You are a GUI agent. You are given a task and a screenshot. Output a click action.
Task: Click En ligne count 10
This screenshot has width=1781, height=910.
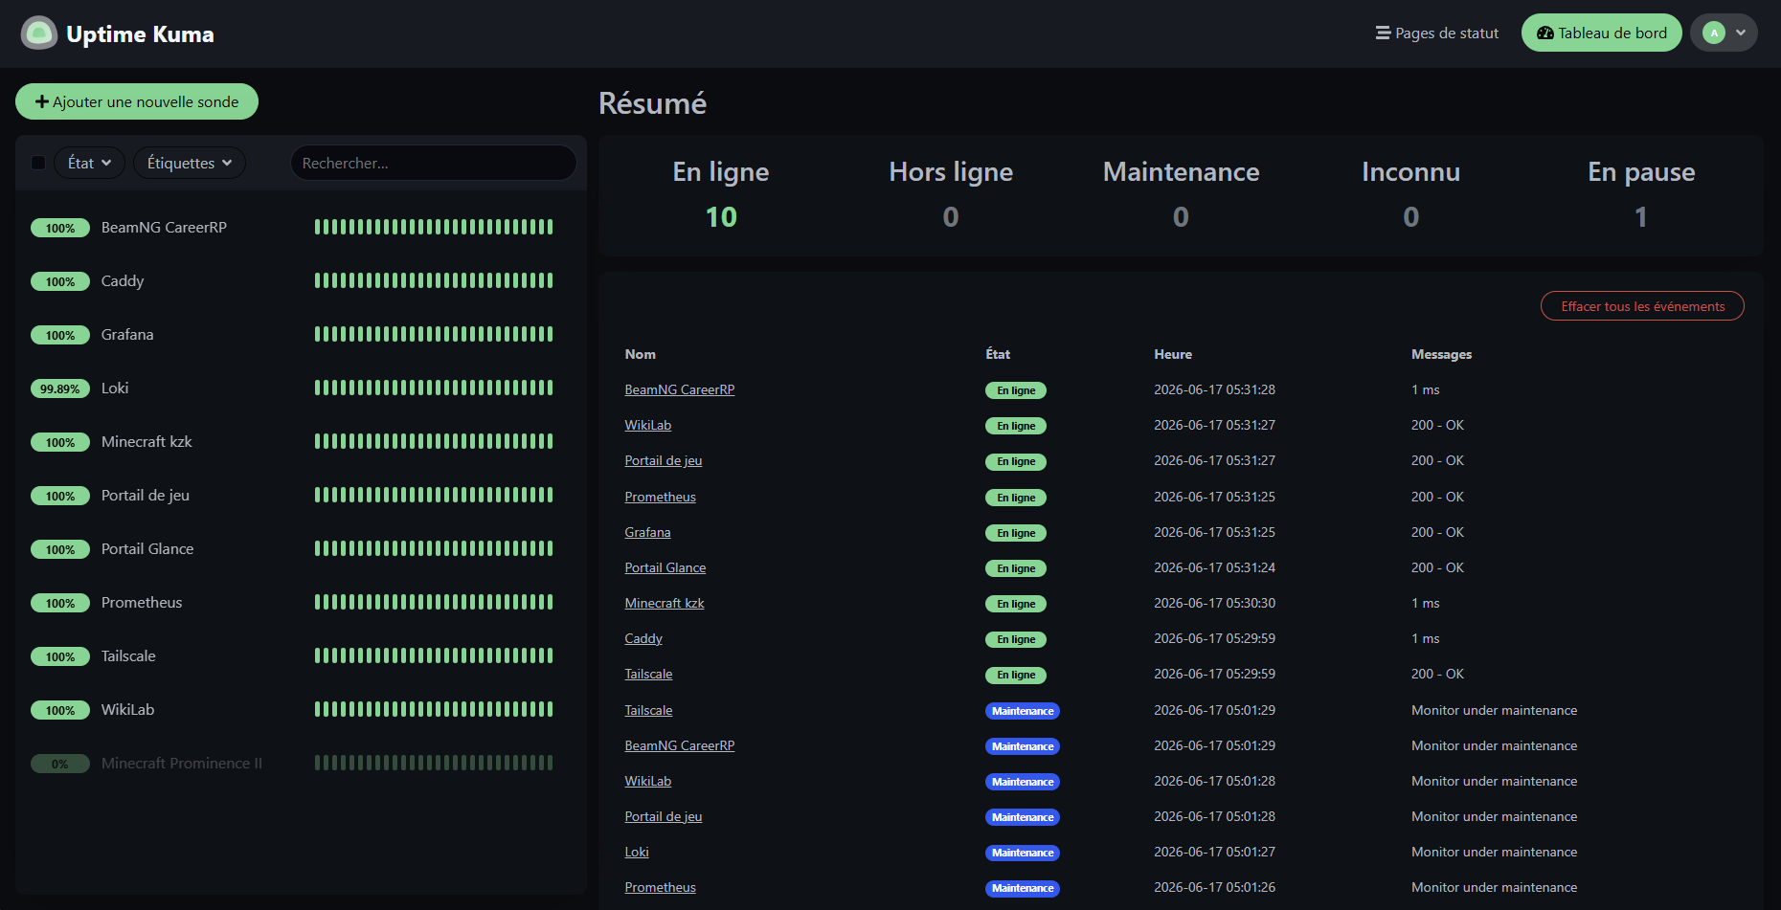pyautogui.click(x=721, y=217)
